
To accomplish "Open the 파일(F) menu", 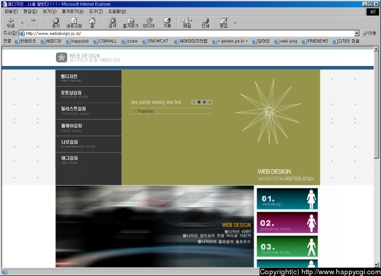I will (11, 11).
